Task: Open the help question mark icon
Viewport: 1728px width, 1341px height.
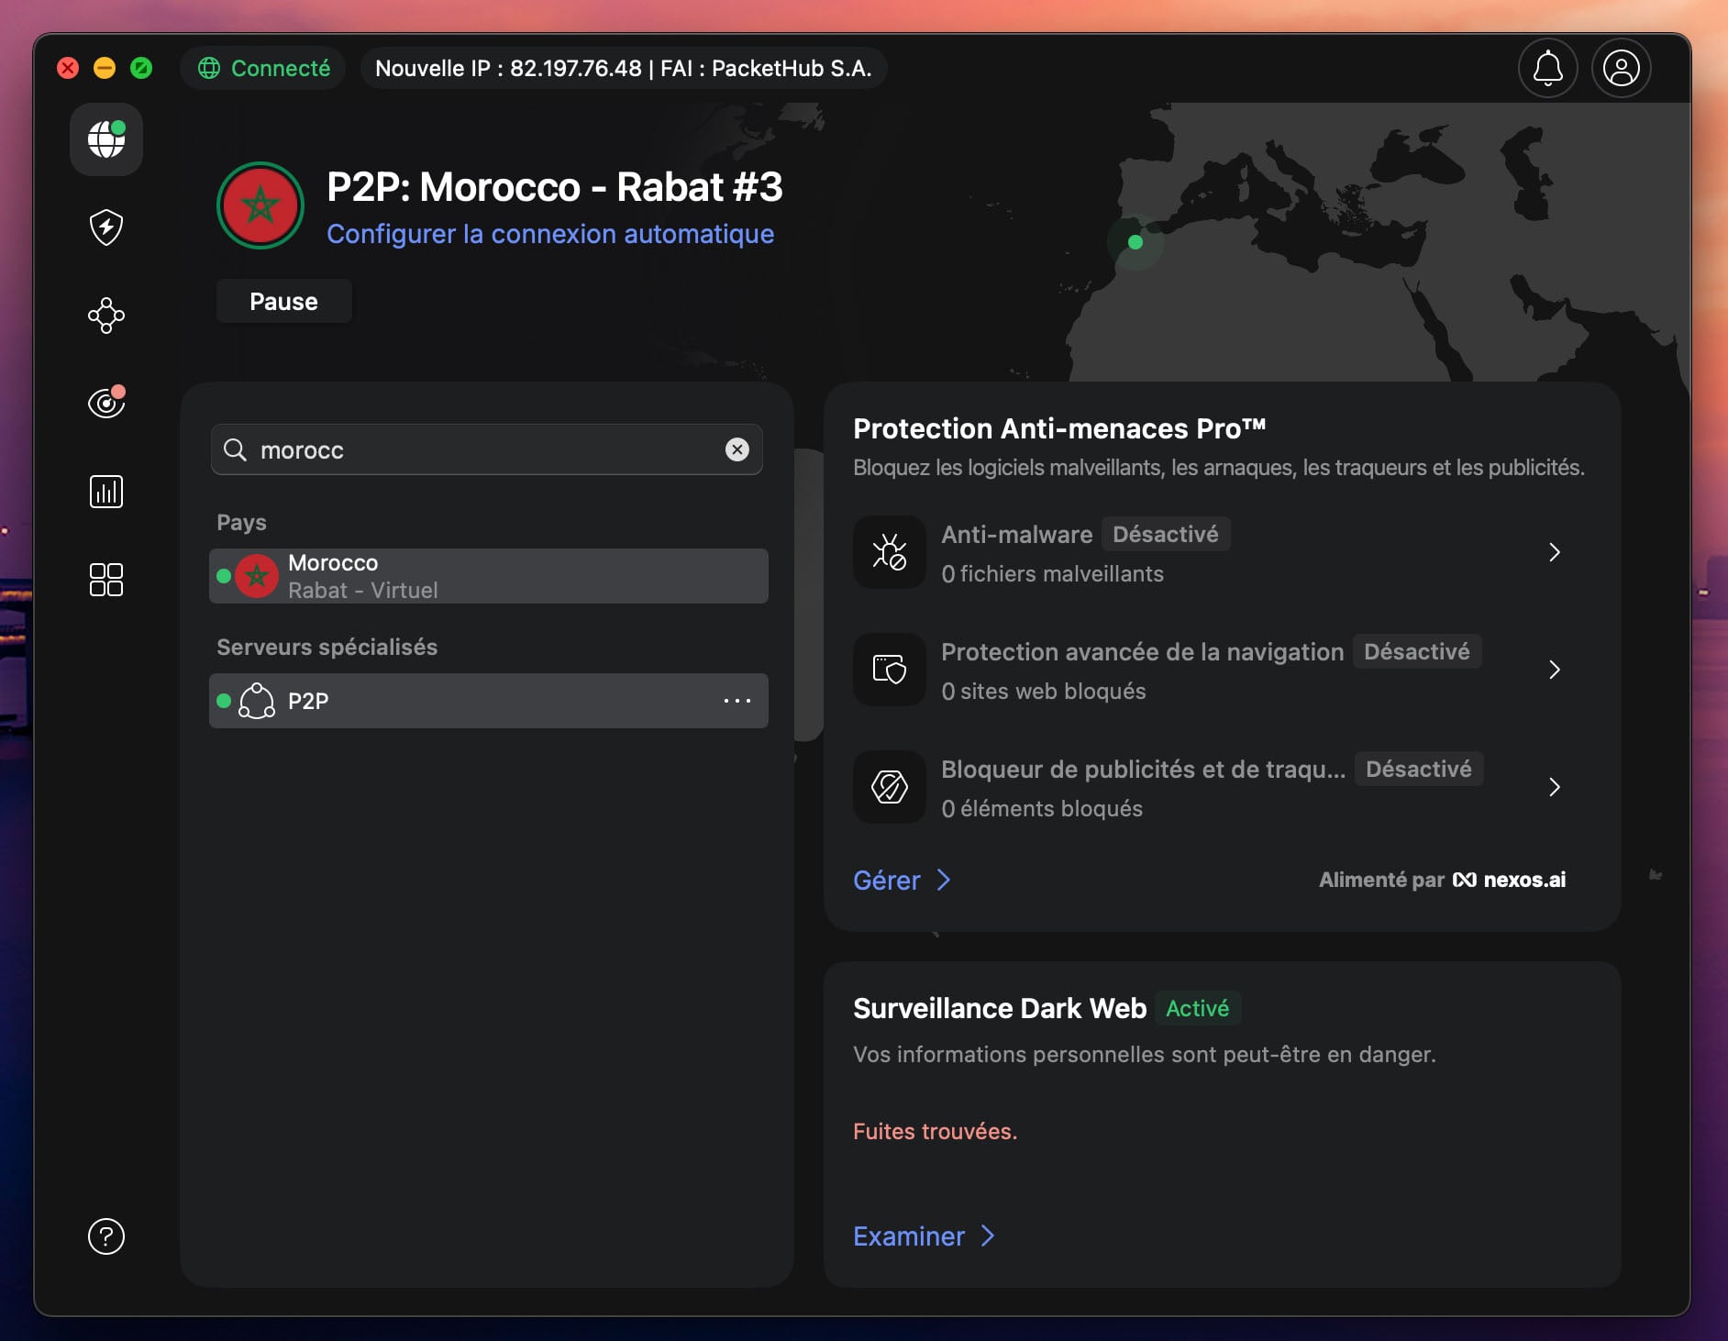Action: click(x=107, y=1236)
